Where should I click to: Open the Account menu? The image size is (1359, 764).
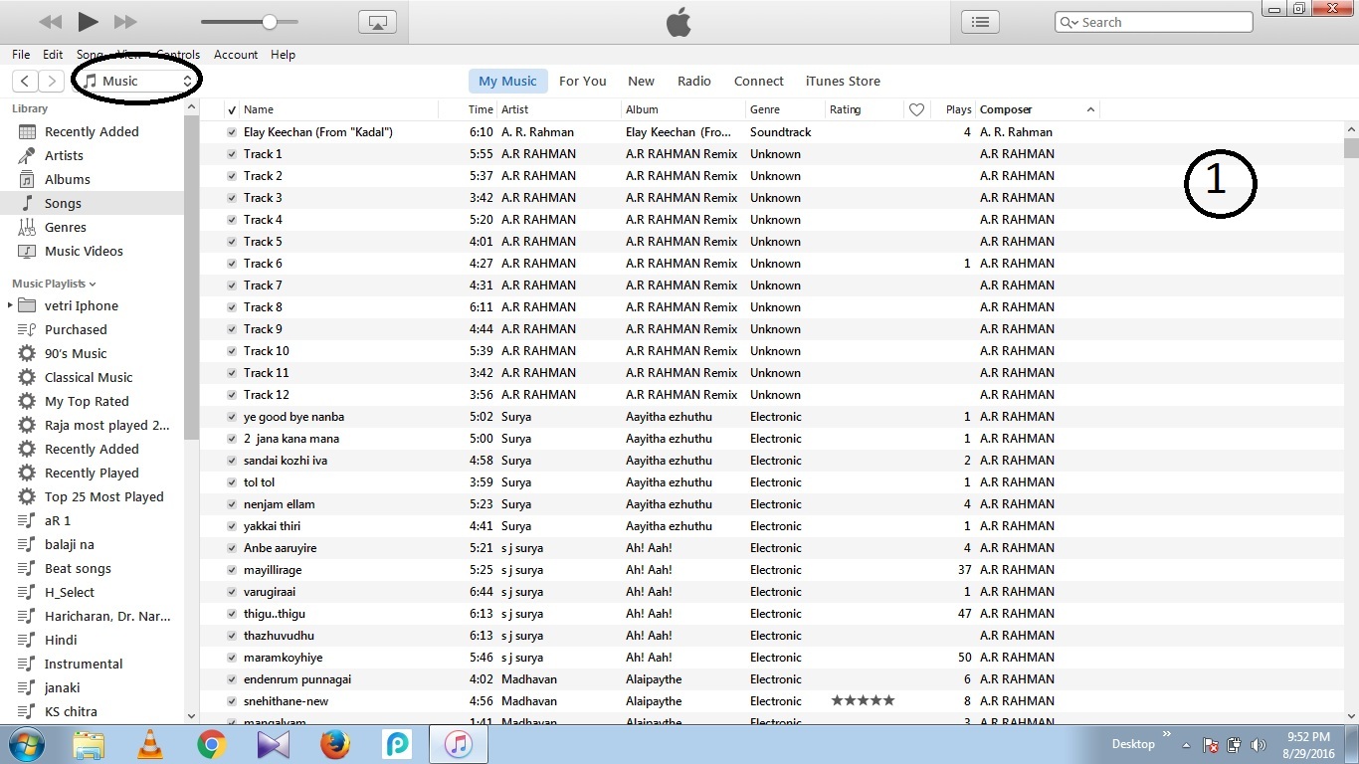236,55
